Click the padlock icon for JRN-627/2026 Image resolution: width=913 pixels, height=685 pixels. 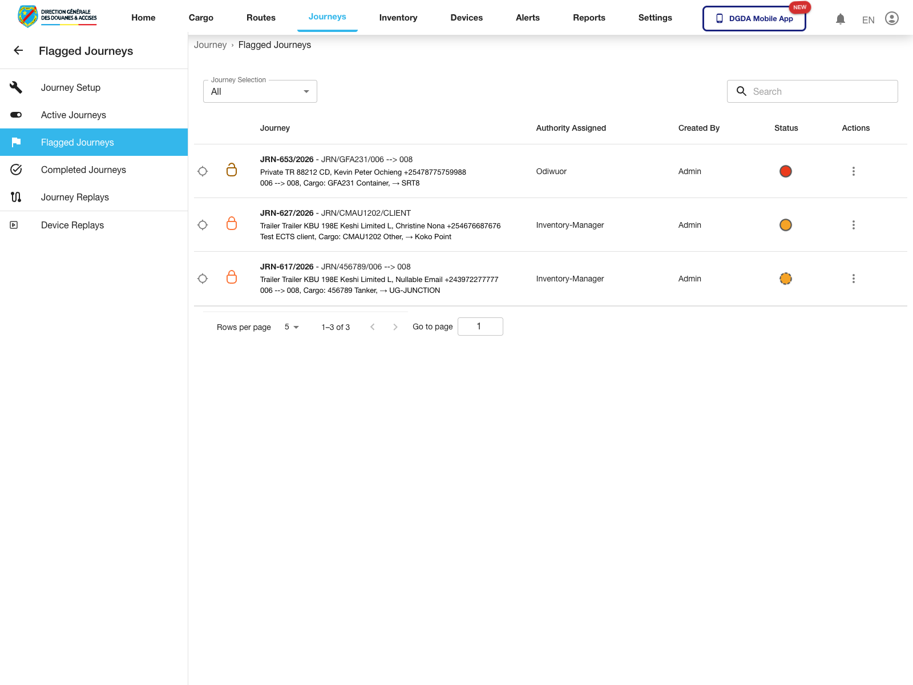232,224
